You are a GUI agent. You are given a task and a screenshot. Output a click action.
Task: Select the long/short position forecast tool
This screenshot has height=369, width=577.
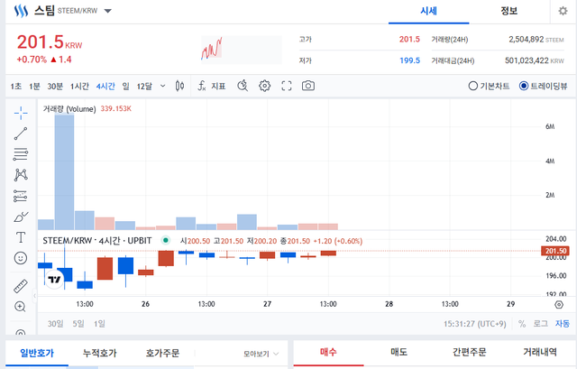pyautogui.click(x=21, y=196)
